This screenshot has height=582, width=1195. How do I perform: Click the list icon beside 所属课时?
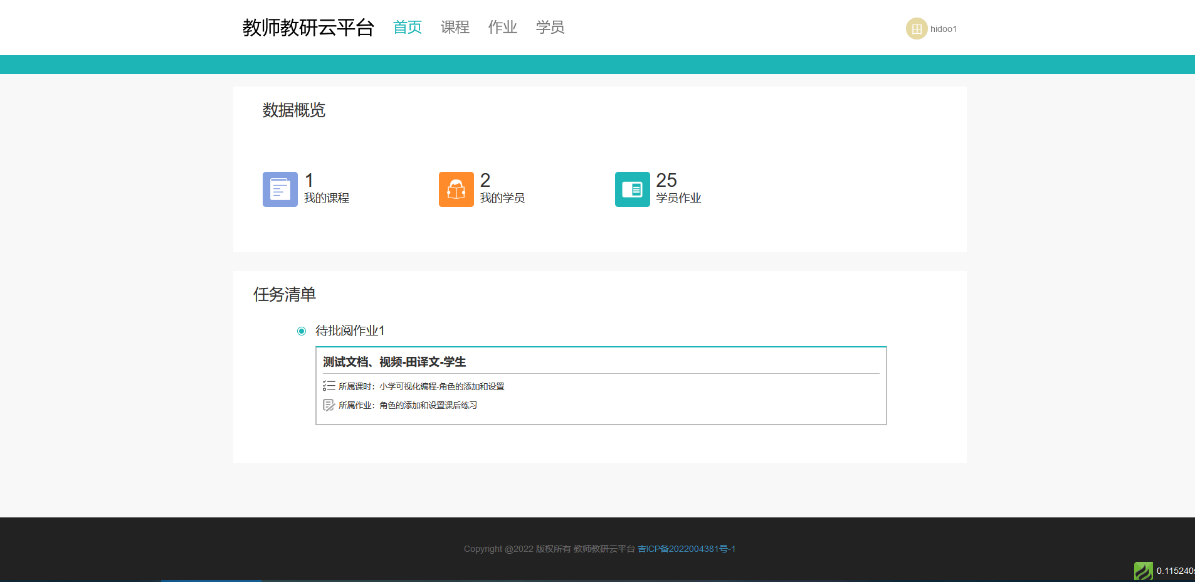pos(329,386)
